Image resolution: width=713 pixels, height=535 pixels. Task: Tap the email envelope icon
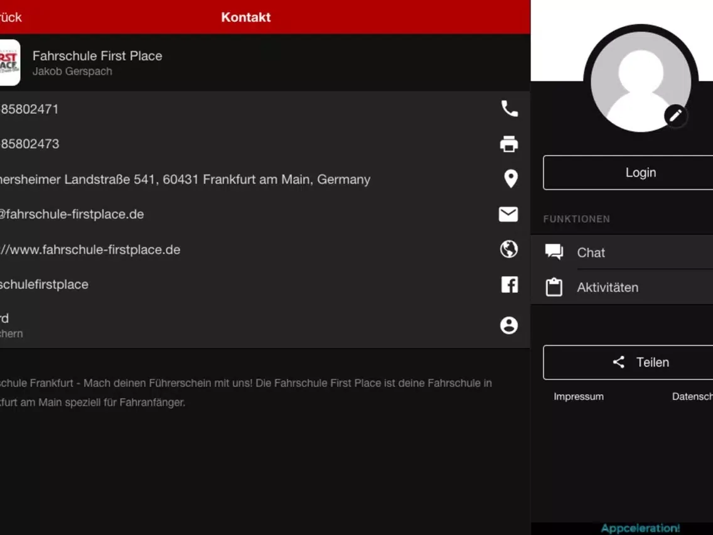point(508,214)
